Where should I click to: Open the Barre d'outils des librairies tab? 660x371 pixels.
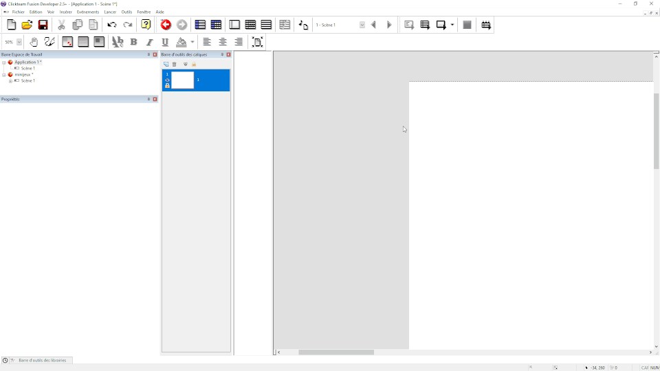[x=42, y=360]
